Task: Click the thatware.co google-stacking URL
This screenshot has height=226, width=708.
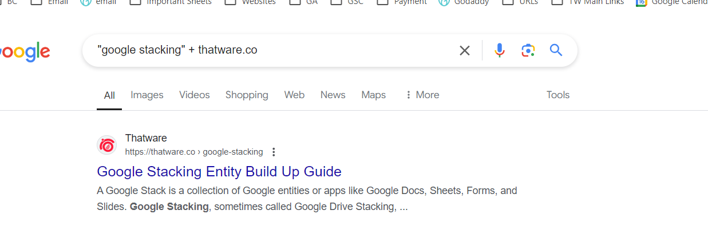Action: click(x=194, y=152)
